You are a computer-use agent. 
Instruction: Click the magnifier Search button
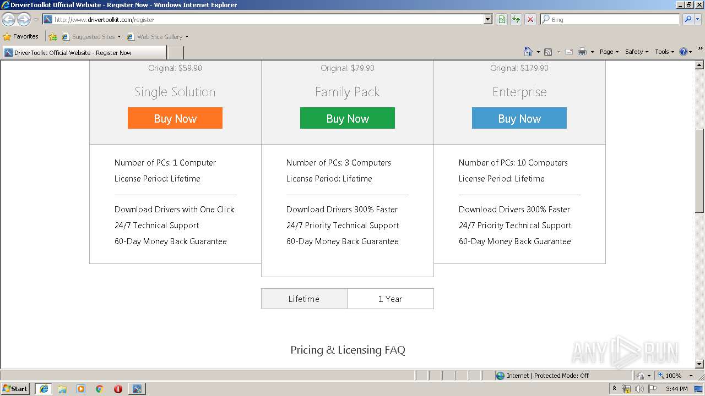[x=688, y=19]
